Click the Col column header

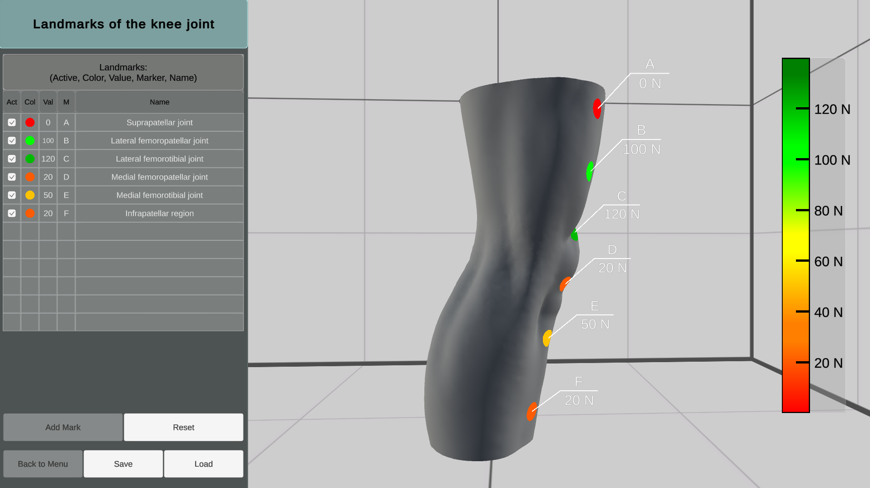click(30, 102)
